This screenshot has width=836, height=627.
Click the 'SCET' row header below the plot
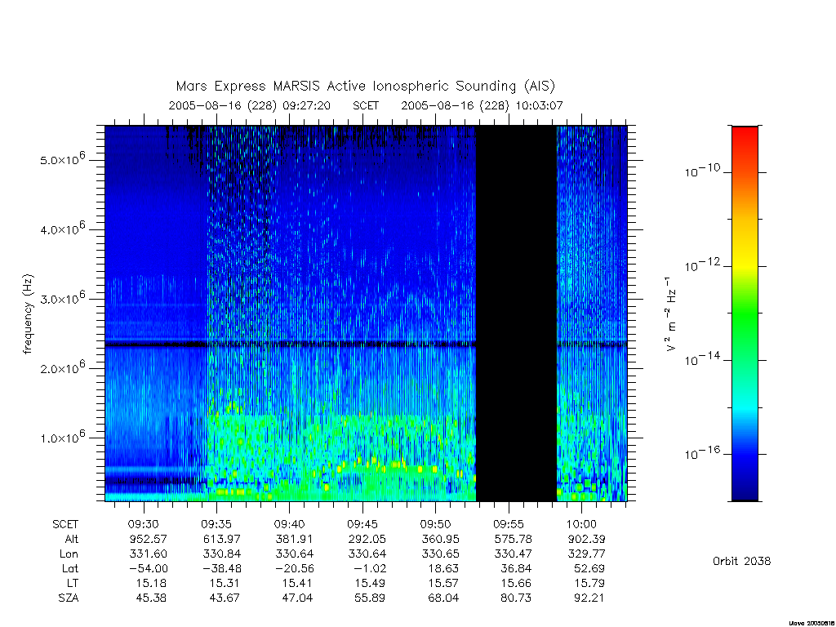(65, 524)
